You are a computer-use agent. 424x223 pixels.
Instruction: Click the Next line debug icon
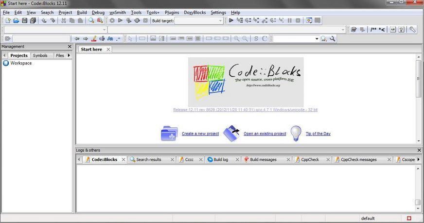pyautogui.click(x=248, y=20)
